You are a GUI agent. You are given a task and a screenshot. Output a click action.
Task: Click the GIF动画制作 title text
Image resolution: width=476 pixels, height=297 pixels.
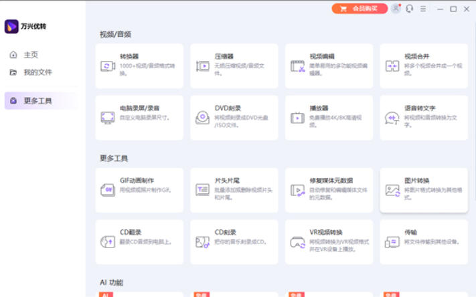(137, 181)
